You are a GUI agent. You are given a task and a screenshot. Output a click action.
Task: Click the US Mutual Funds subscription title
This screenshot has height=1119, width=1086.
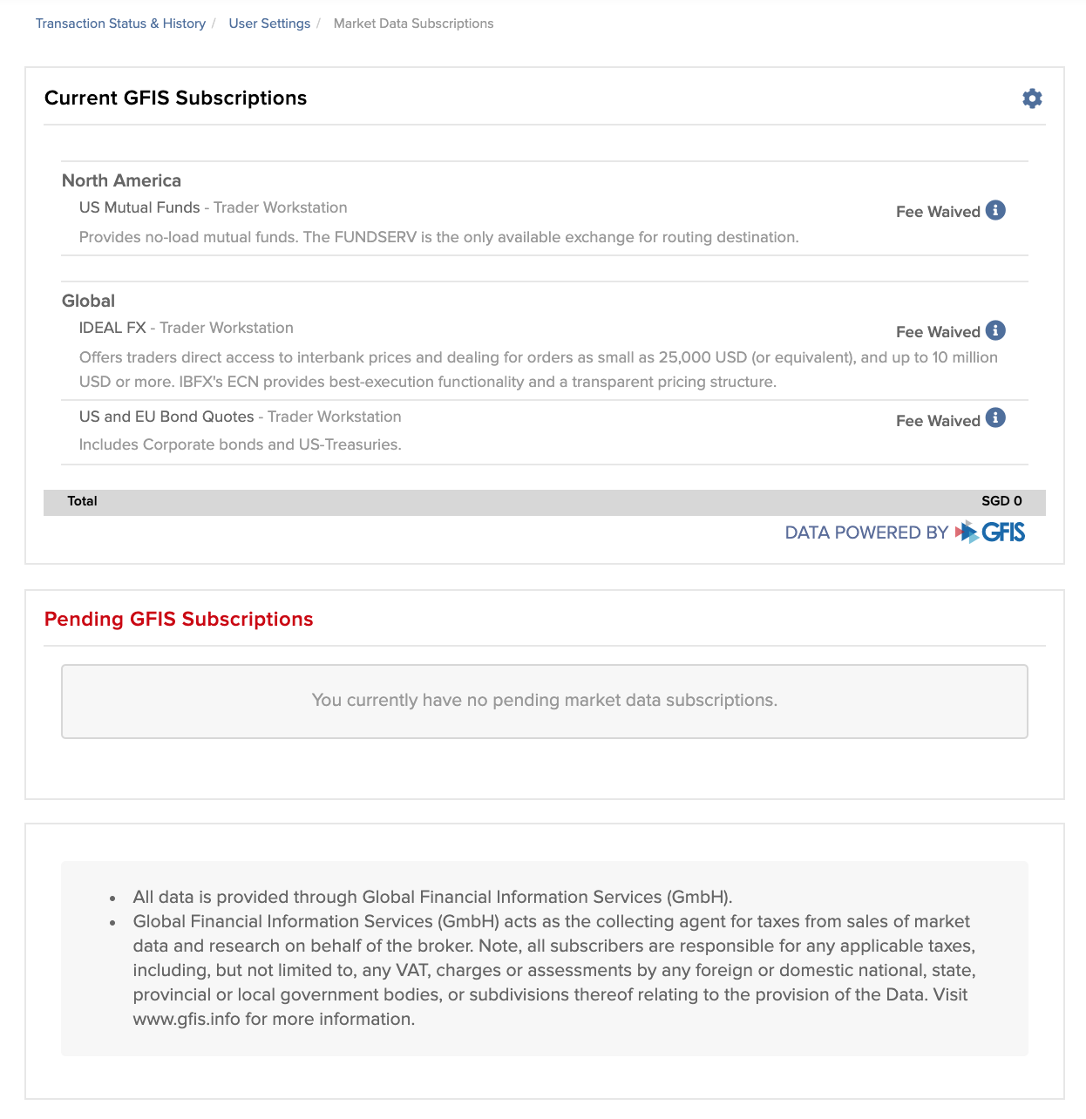tap(139, 207)
